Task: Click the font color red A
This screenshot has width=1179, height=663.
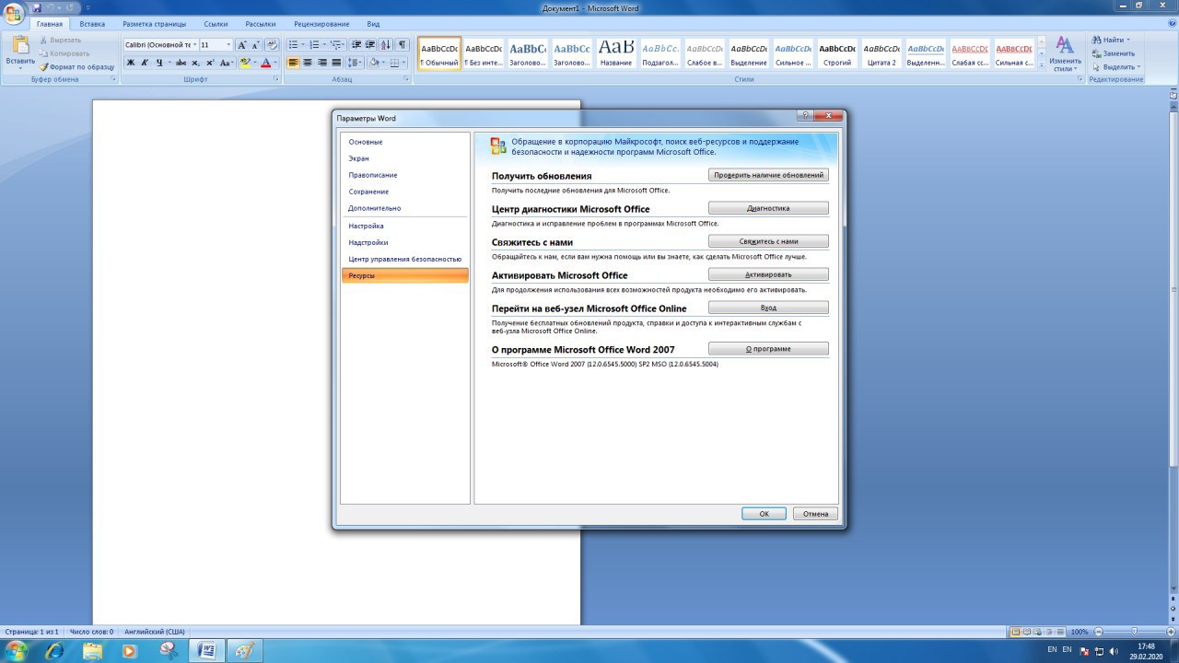Action: tap(265, 63)
